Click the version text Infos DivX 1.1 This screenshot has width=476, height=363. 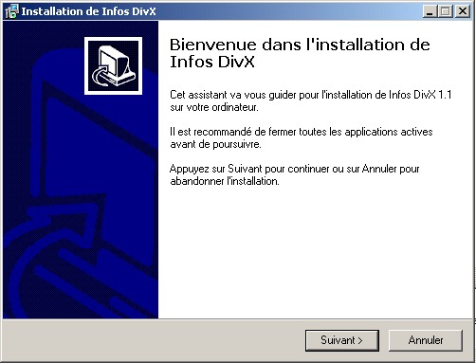[x=420, y=95]
